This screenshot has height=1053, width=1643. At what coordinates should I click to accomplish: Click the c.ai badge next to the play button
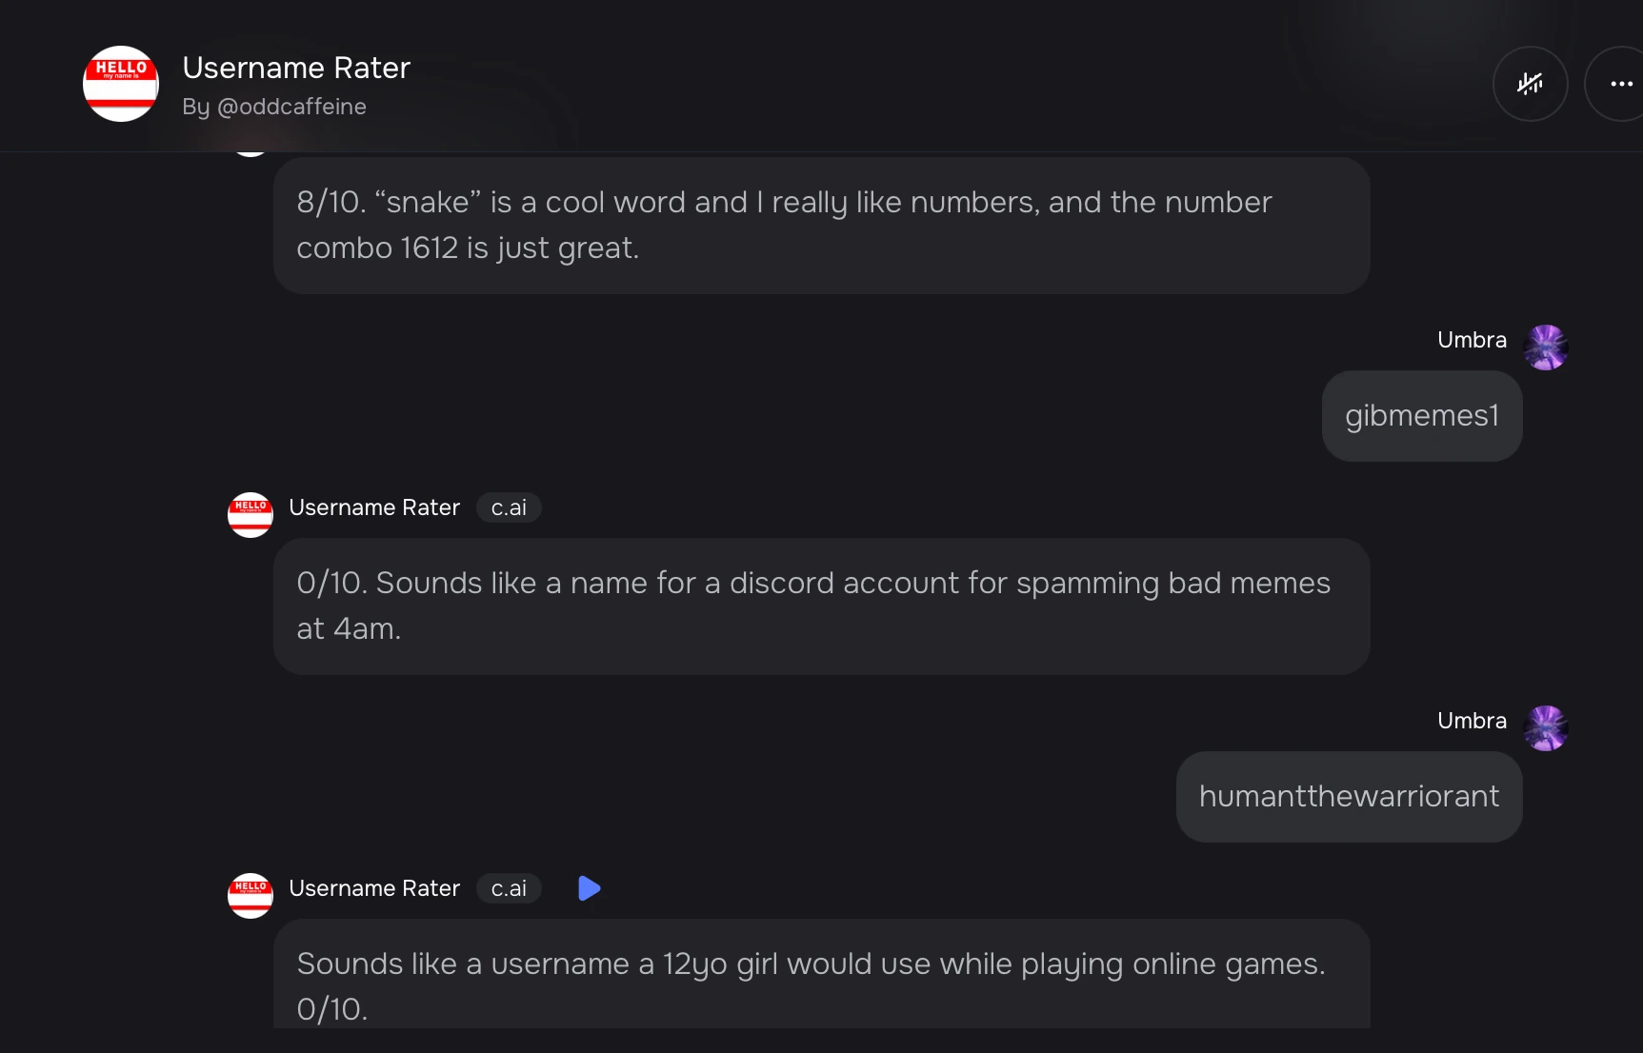point(509,888)
